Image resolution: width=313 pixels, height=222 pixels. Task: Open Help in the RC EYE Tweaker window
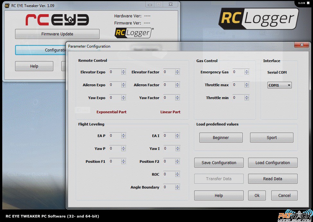click(34, 66)
